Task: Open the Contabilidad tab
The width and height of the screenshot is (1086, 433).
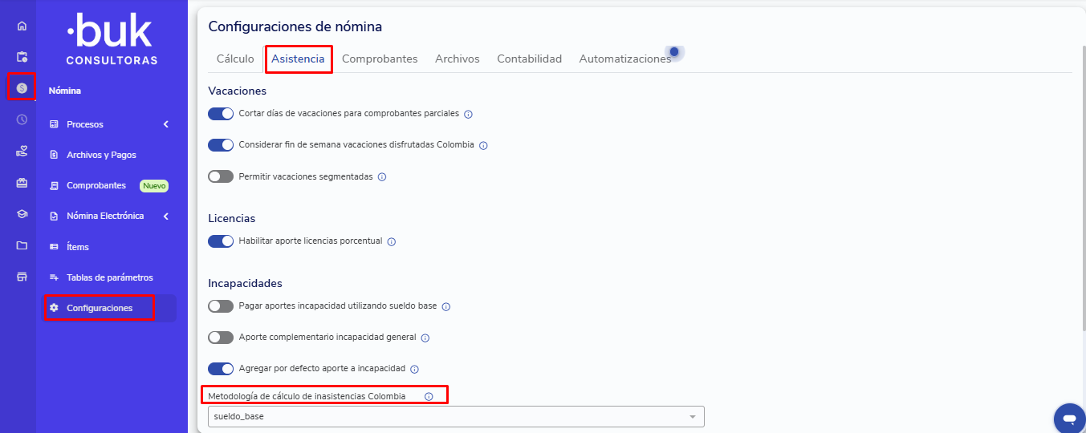Action: pyautogui.click(x=529, y=59)
